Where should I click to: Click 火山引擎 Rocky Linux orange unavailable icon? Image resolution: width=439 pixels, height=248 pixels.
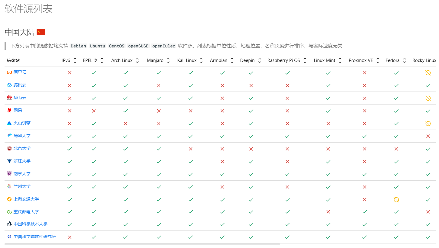click(428, 124)
